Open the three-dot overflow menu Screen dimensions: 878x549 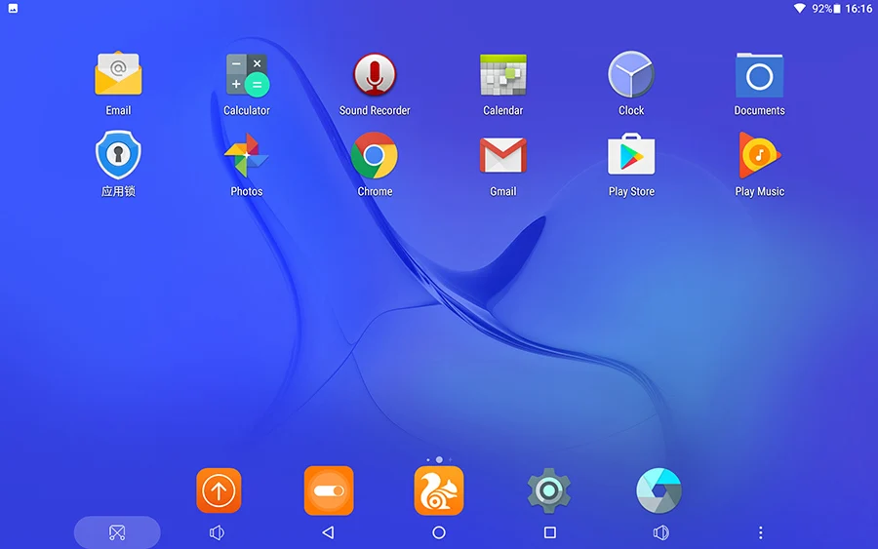760,532
